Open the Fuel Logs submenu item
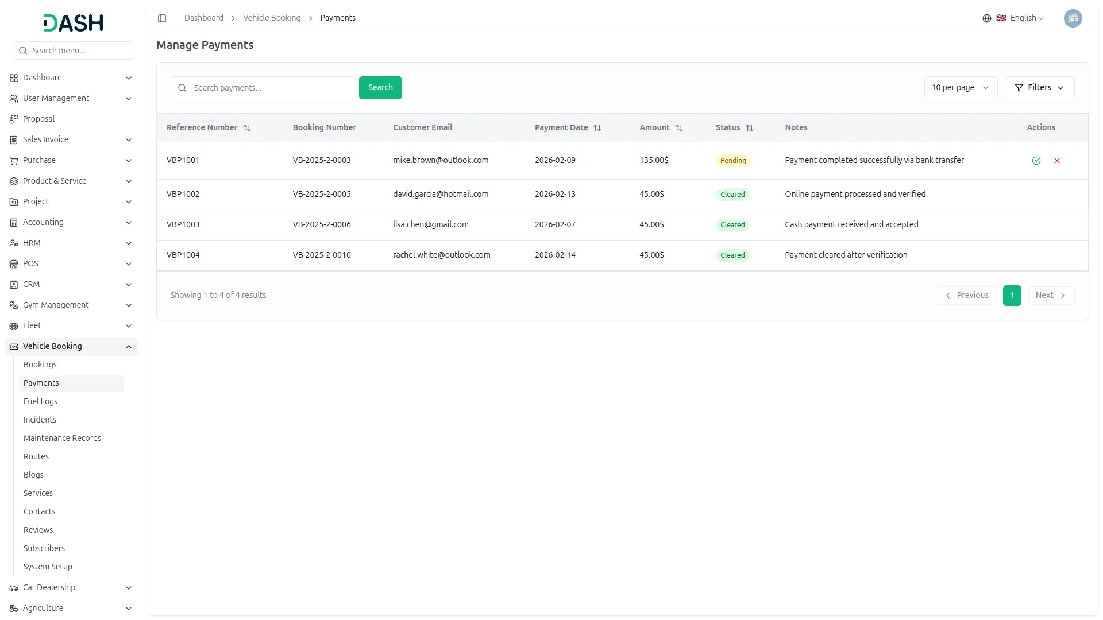This screenshot has width=1103, height=620. [x=40, y=401]
